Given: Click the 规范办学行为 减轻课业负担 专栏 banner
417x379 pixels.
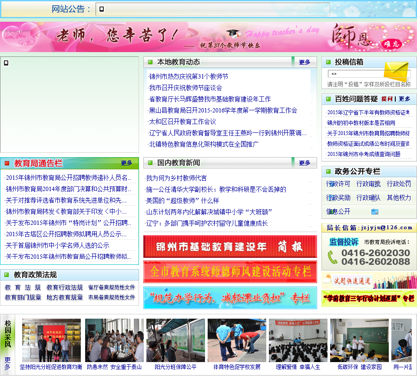Looking at the screenshot, I should 230,298.
